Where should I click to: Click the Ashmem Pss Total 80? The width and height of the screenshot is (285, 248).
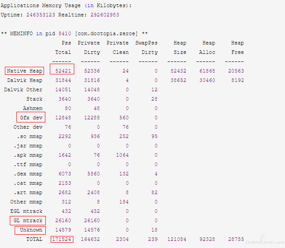point(68,108)
